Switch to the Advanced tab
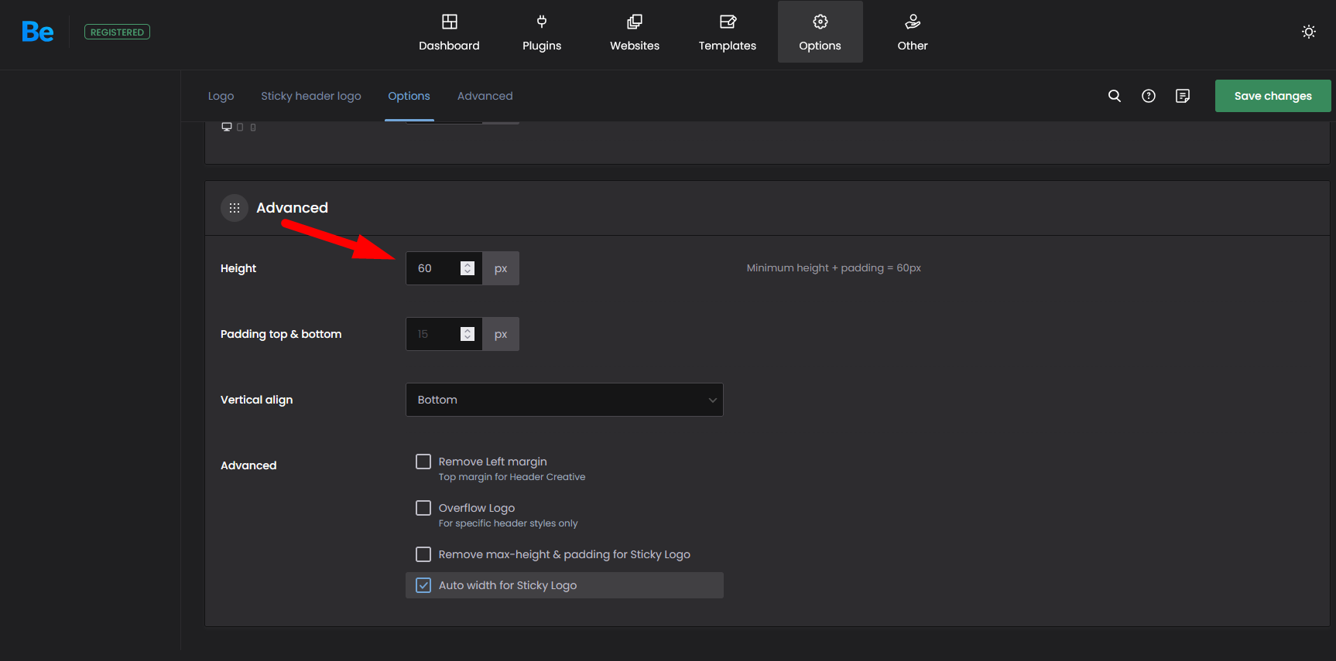This screenshot has height=661, width=1336. [x=485, y=96]
